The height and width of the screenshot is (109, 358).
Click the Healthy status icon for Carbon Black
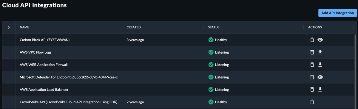point(211,40)
